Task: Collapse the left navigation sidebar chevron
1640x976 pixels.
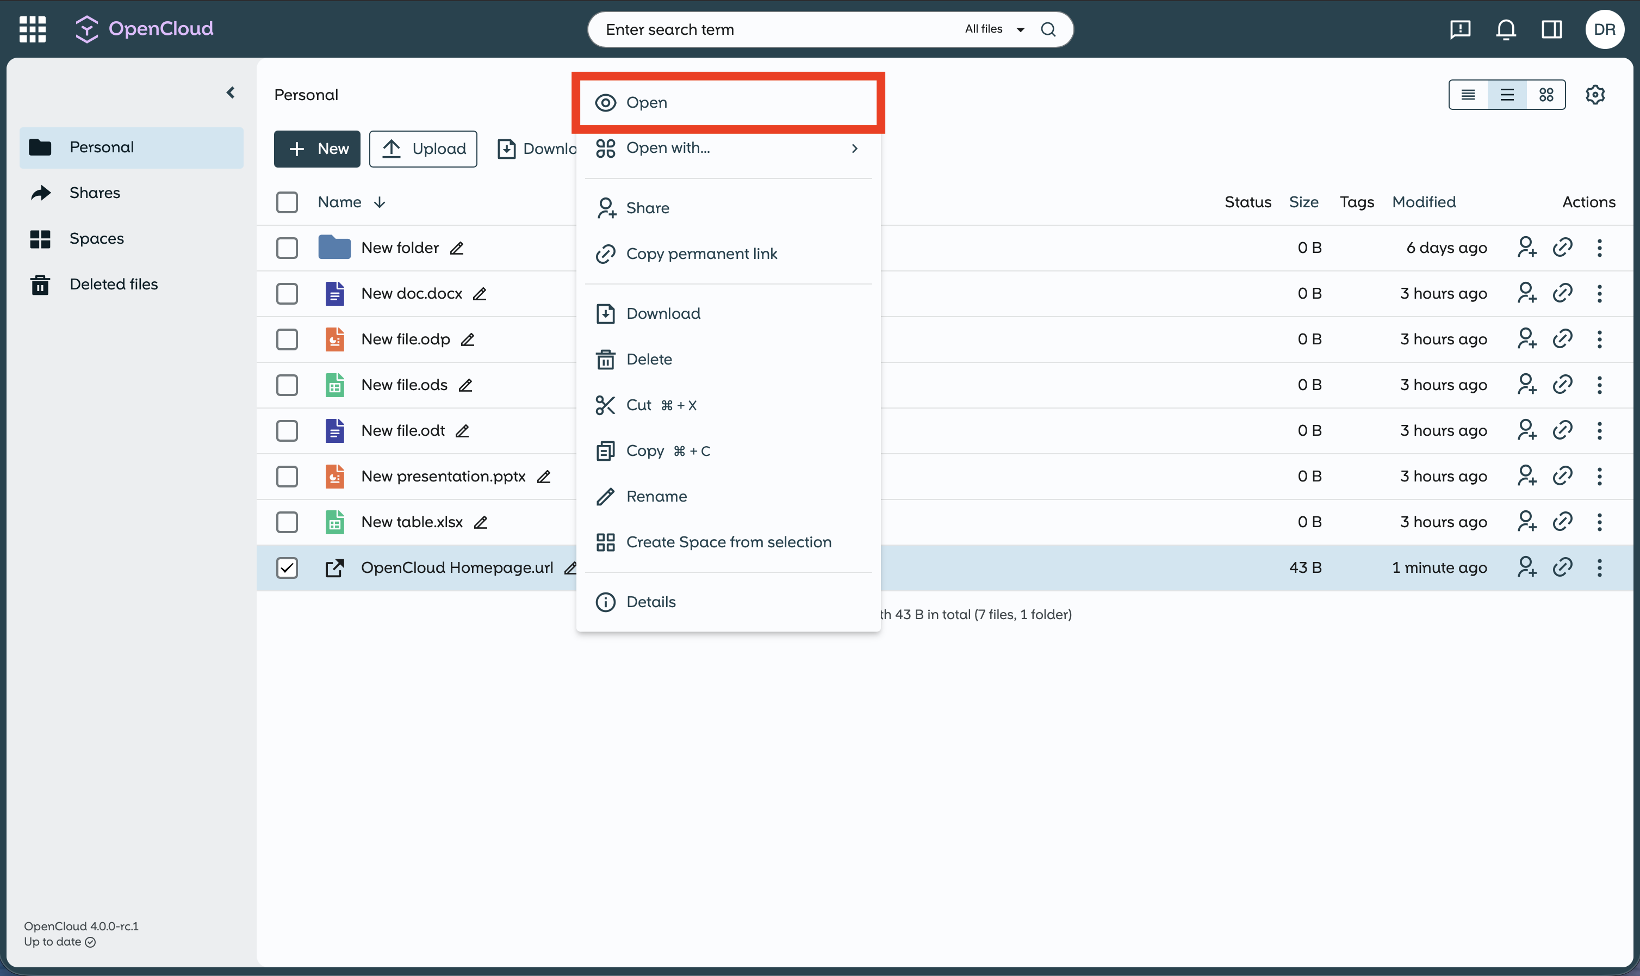Action: (231, 92)
